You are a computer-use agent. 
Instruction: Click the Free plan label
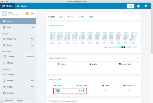pyautogui.click(x=32, y=27)
